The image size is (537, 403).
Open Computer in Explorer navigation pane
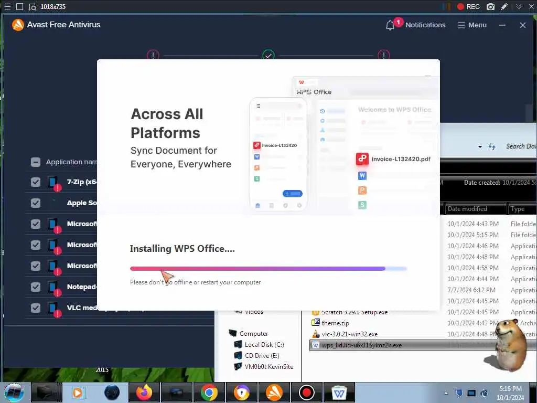[254, 333]
